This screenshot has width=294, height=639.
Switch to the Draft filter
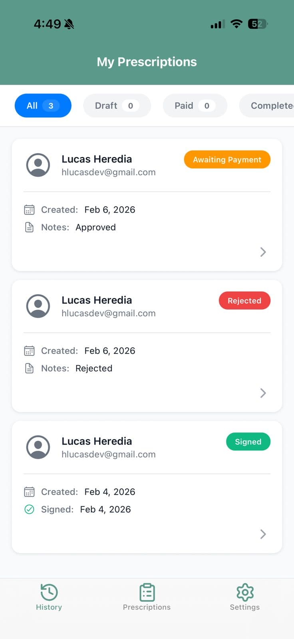[x=117, y=105]
